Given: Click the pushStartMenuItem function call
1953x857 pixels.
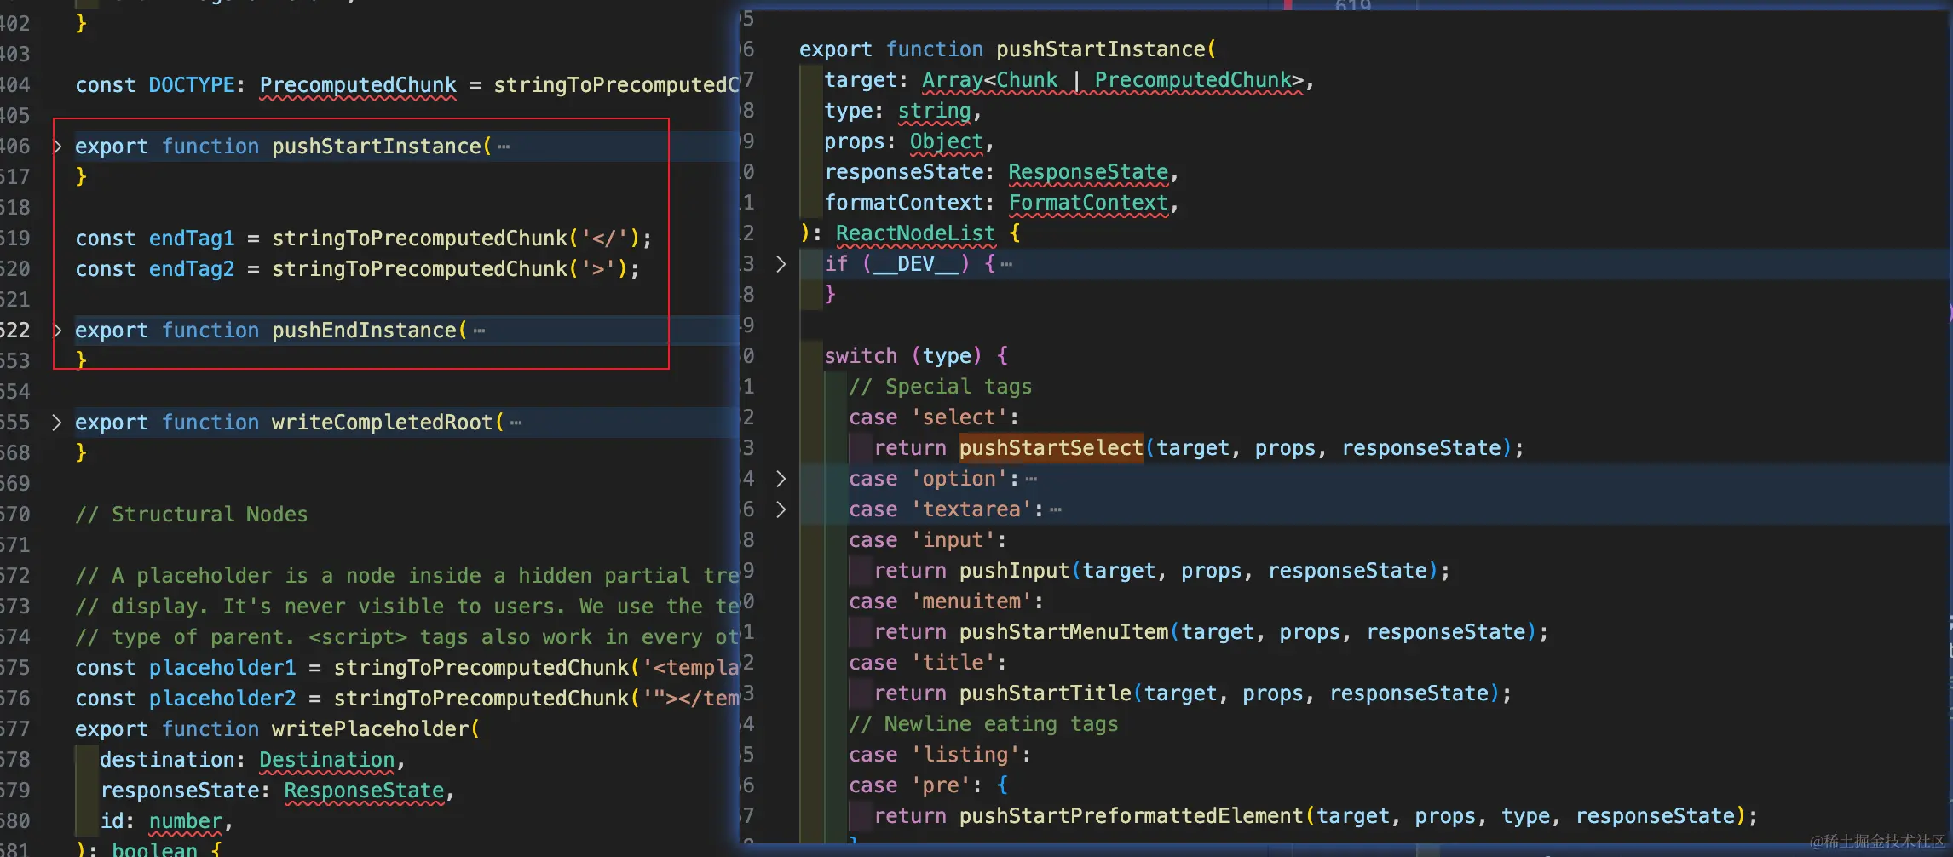Looking at the screenshot, I should point(1063,632).
